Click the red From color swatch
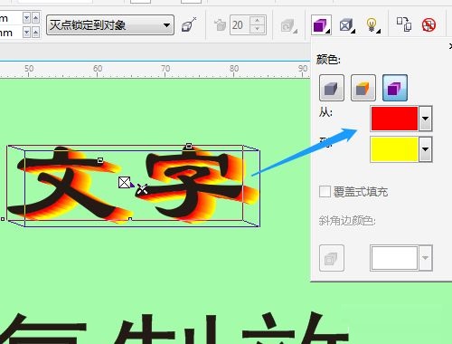452x344 pixels. (394, 119)
